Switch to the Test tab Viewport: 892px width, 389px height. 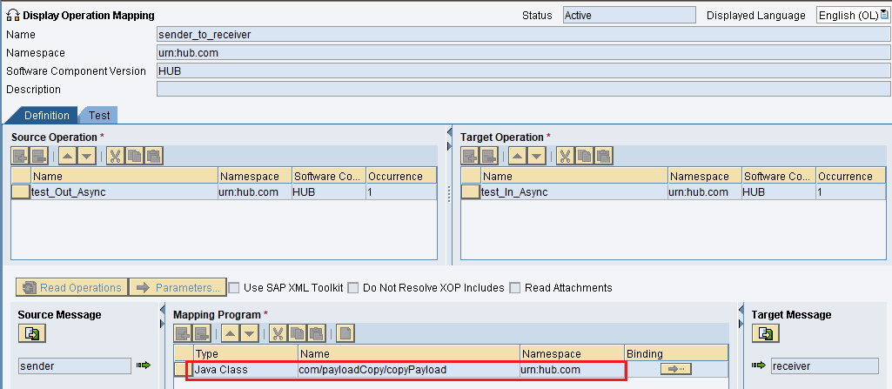(99, 116)
